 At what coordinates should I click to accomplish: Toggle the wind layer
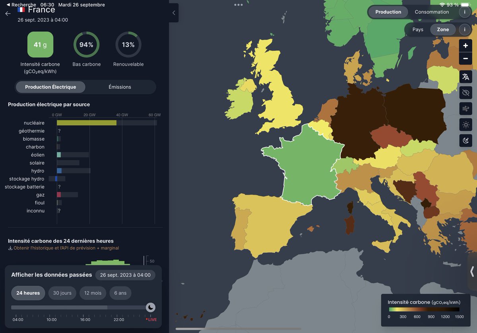(465, 108)
